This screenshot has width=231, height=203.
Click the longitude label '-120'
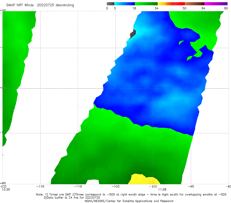tap(3, 186)
